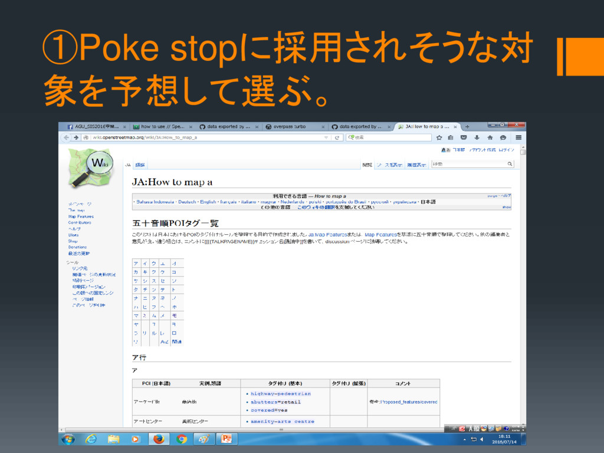Click the covered=yes tag link
Screen dimensions: 604x453
[269, 411]
